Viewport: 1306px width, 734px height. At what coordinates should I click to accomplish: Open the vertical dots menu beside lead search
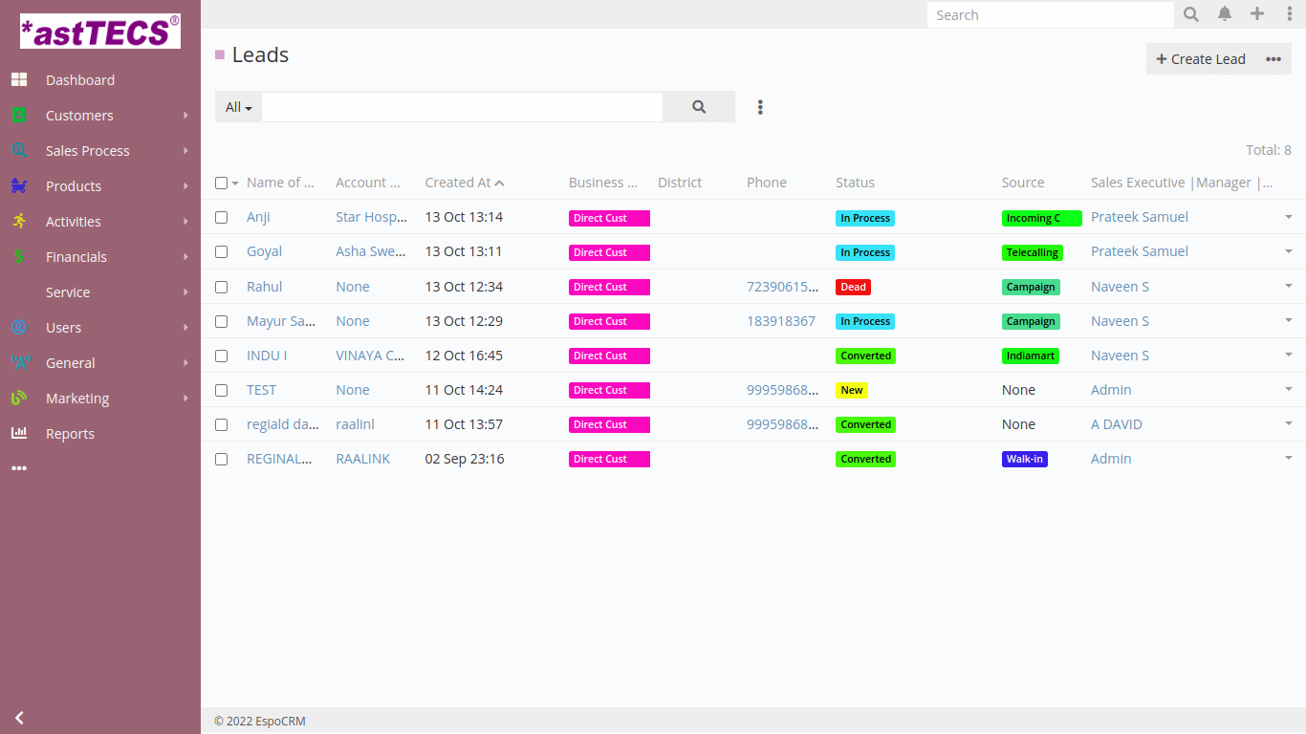[760, 107]
